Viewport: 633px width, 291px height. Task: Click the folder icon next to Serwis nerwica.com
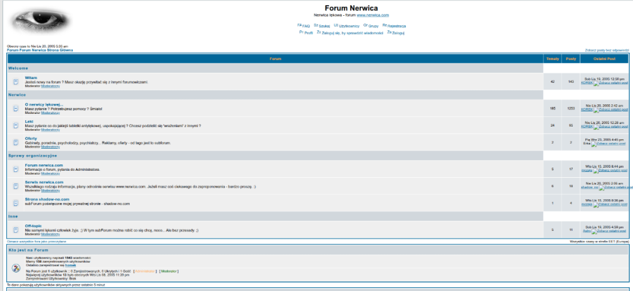16,186
